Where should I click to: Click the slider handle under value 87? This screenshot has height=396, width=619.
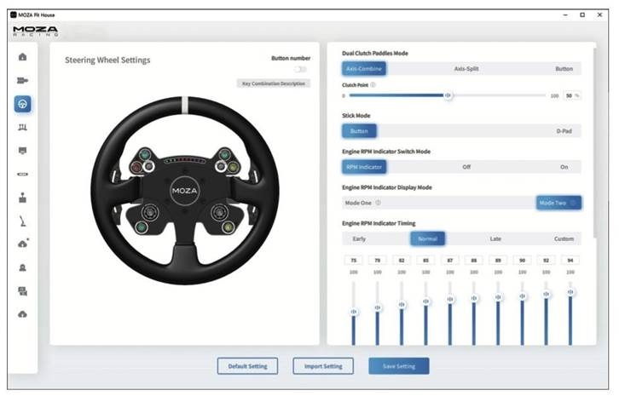click(x=450, y=299)
